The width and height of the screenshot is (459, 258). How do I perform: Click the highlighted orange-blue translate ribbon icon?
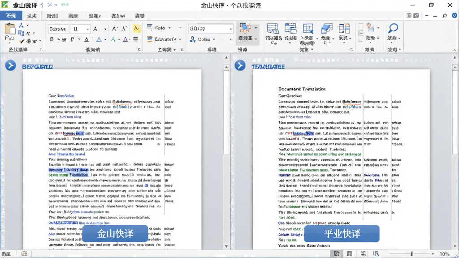(245, 29)
